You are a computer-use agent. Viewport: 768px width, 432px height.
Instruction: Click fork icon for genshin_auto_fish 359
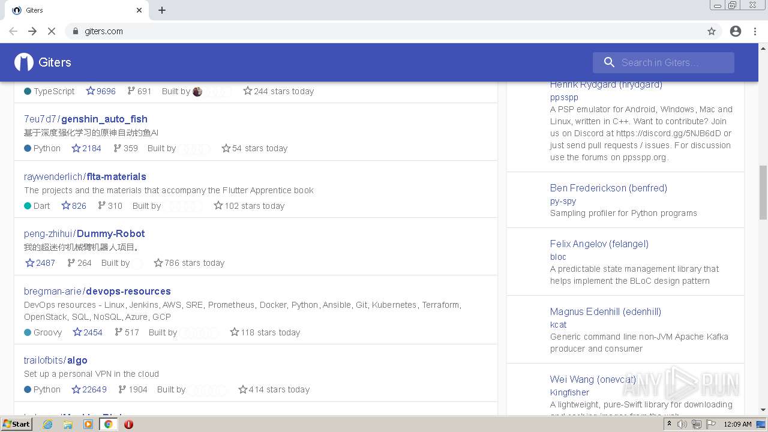point(118,148)
